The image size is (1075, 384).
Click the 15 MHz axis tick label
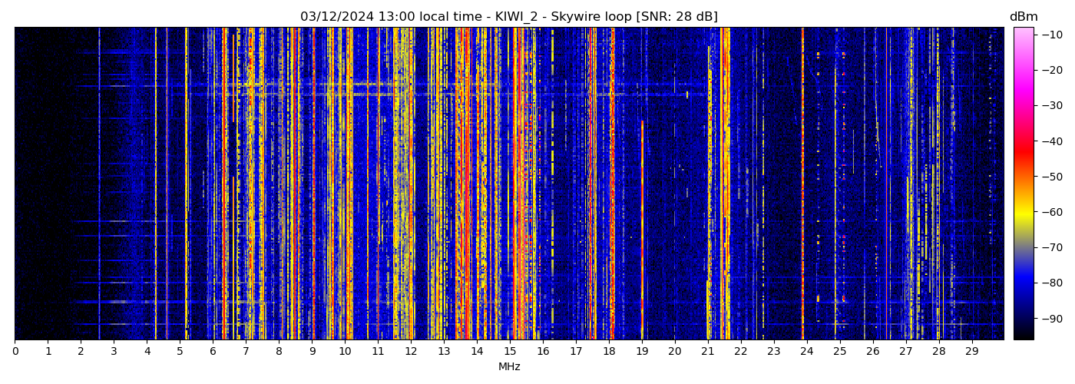[510, 351]
